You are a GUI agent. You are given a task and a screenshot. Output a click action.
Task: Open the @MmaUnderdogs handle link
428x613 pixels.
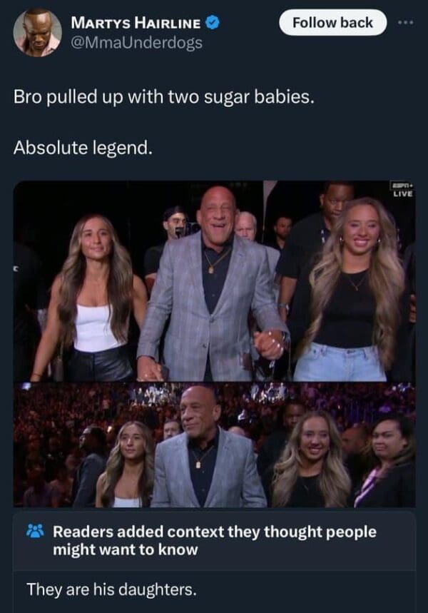[136, 43]
